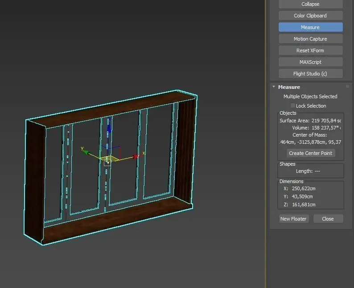354x288 pixels.
Task: Launch Flight Studio (c) utility
Action: pyautogui.click(x=310, y=74)
